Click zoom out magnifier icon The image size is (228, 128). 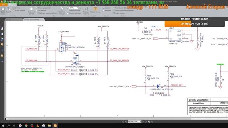point(67,8)
